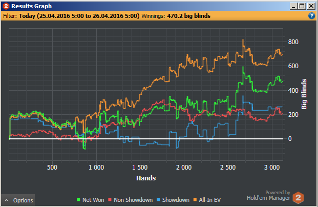The image size is (318, 207).
Task: Click the '800' y-axis label
Action: [x=293, y=42]
